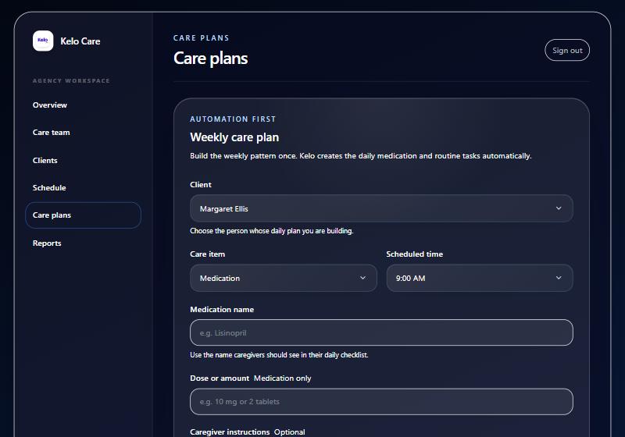625x437 pixels.
Task: Click the Care plans page title
Action: click(210, 59)
